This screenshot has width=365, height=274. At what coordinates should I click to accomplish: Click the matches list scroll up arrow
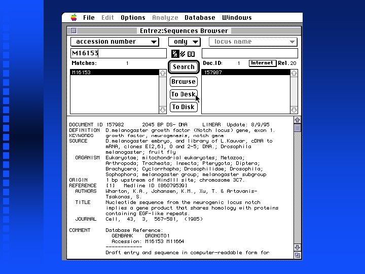(x=163, y=73)
